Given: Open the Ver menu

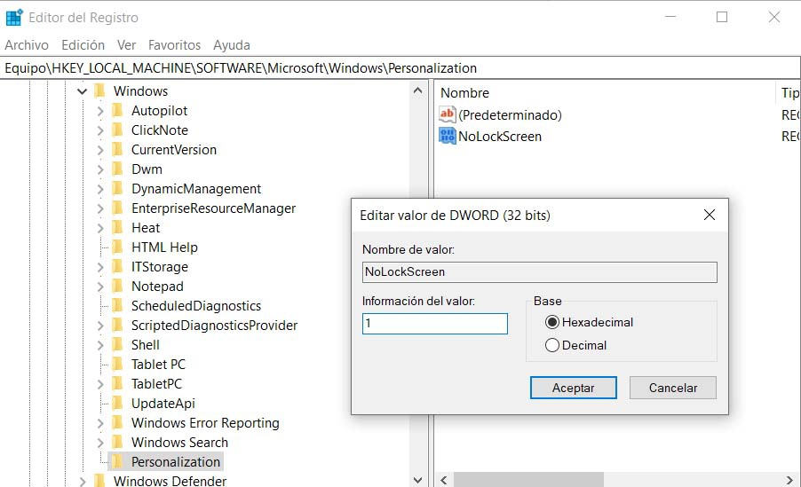Looking at the screenshot, I should 126,45.
